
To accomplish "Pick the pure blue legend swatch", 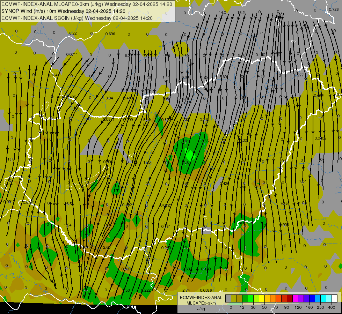I will 312,298.
